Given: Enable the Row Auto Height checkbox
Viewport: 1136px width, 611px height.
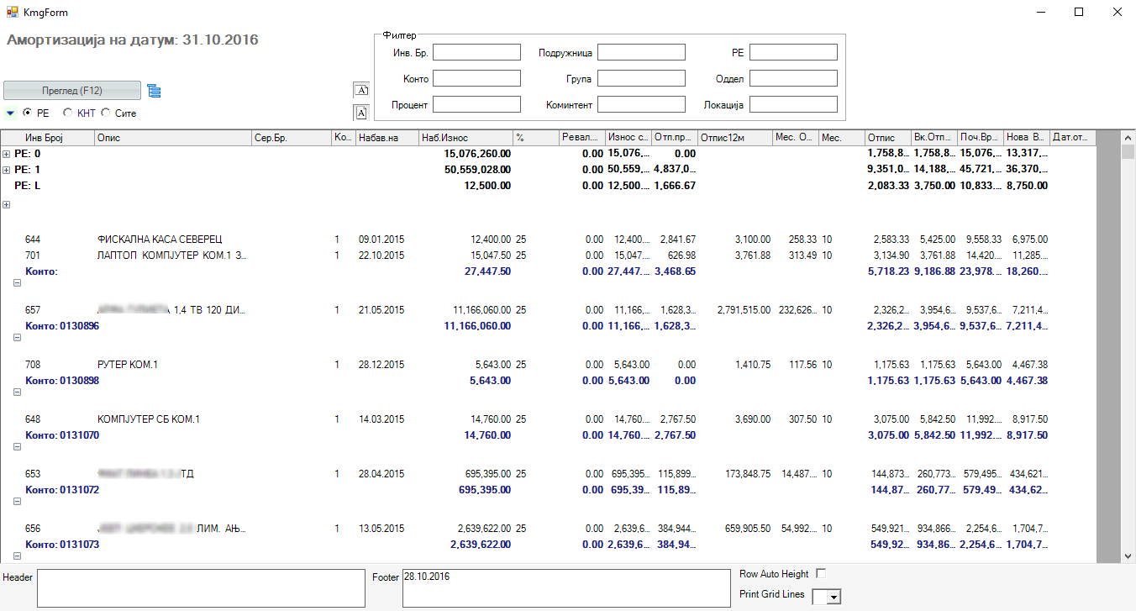Looking at the screenshot, I should pyautogui.click(x=821, y=573).
